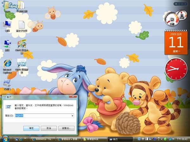This screenshot has width=190, height=142.
Task: Click the green tray icon
Action: (x=165, y=139)
